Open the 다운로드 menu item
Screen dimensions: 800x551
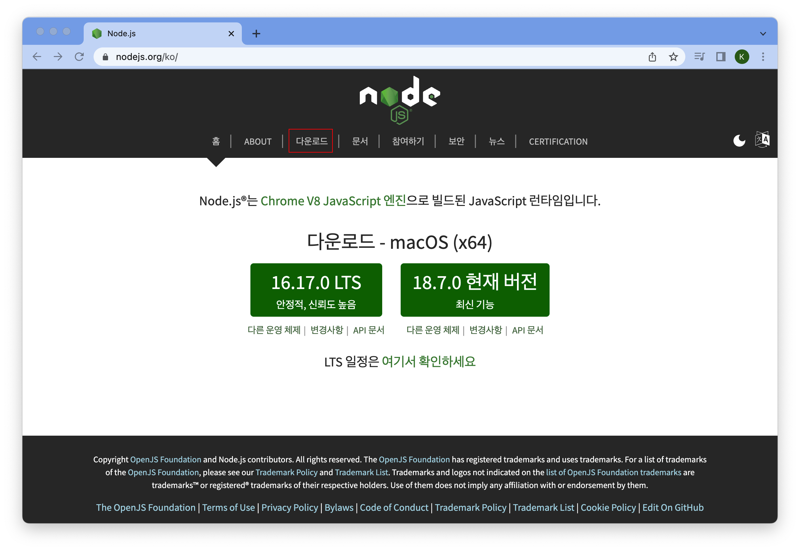tap(310, 141)
